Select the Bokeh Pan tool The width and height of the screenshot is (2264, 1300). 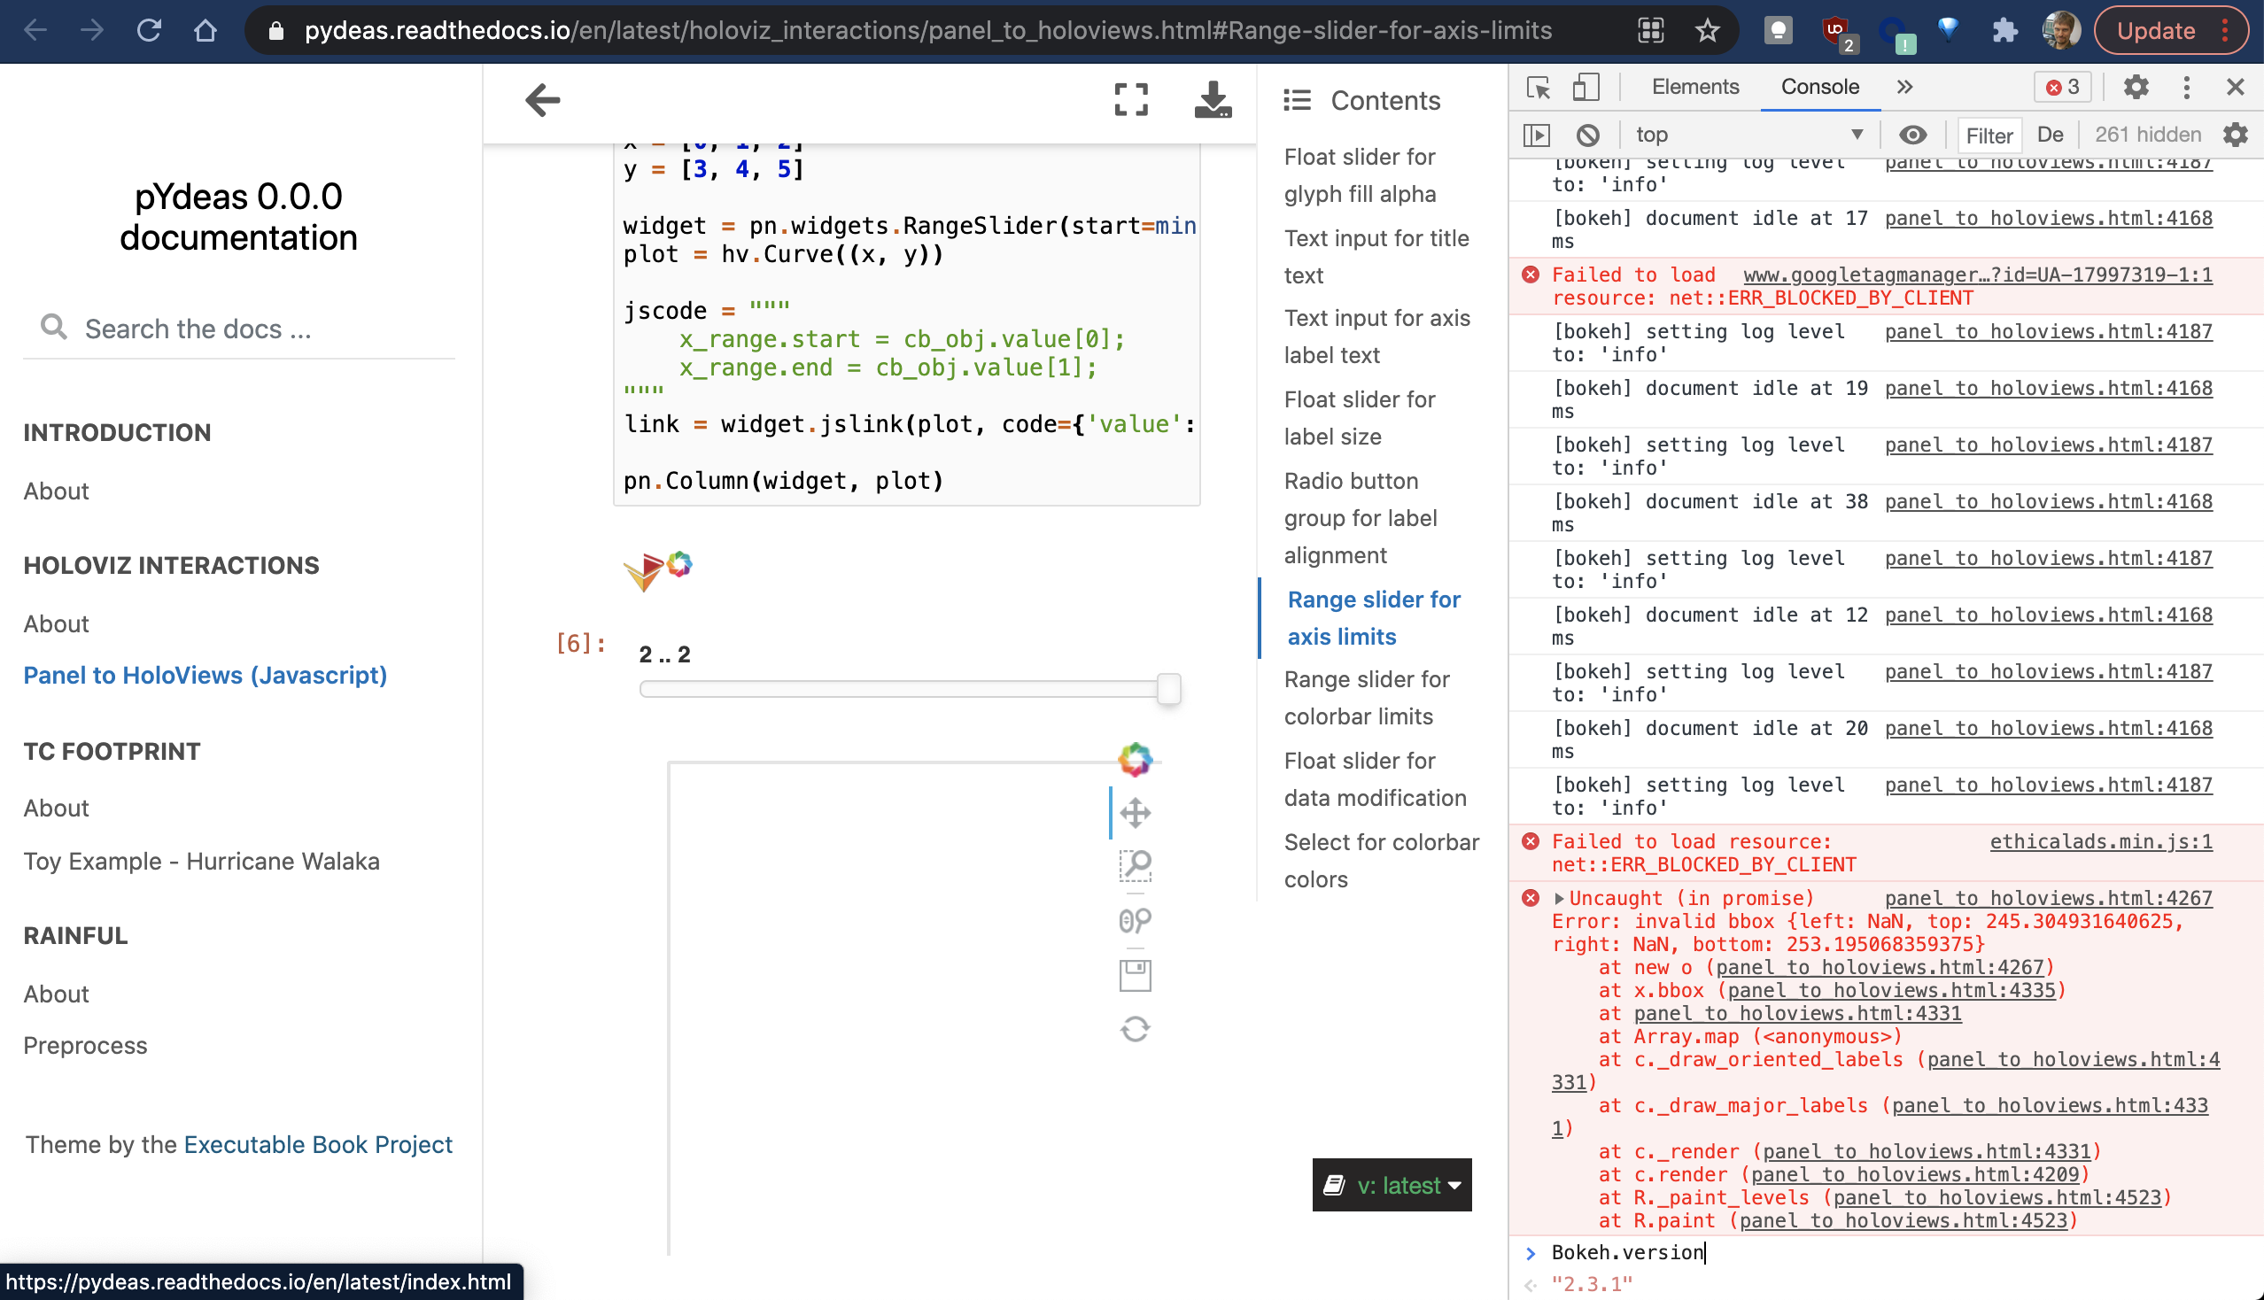pos(1135,813)
